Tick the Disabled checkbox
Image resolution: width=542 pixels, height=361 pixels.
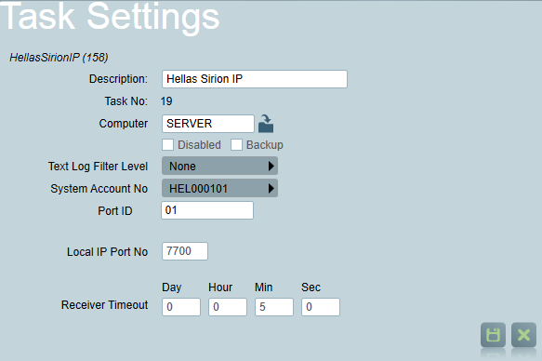click(167, 144)
